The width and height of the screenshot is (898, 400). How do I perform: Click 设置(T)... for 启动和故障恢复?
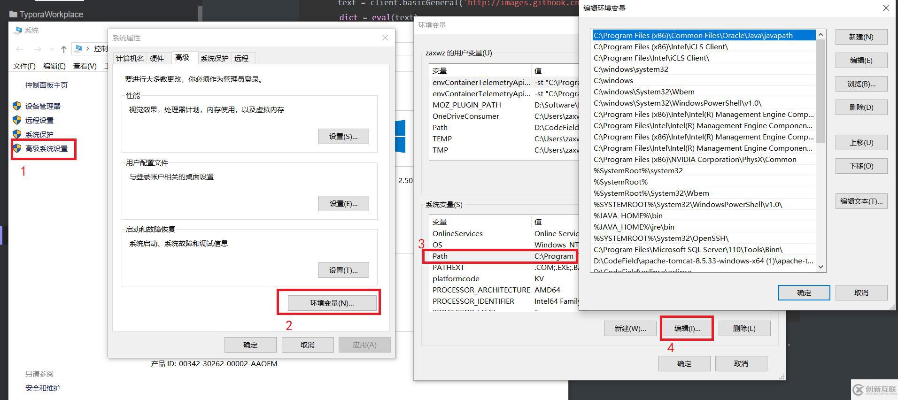click(x=343, y=270)
